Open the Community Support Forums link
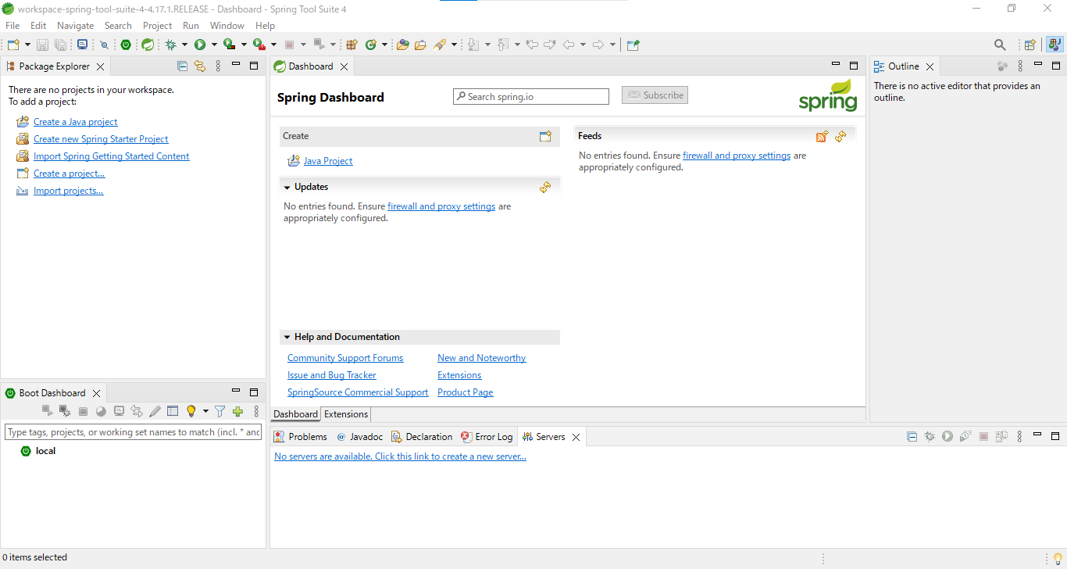This screenshot has height=569, width=1067. [345, 358]
